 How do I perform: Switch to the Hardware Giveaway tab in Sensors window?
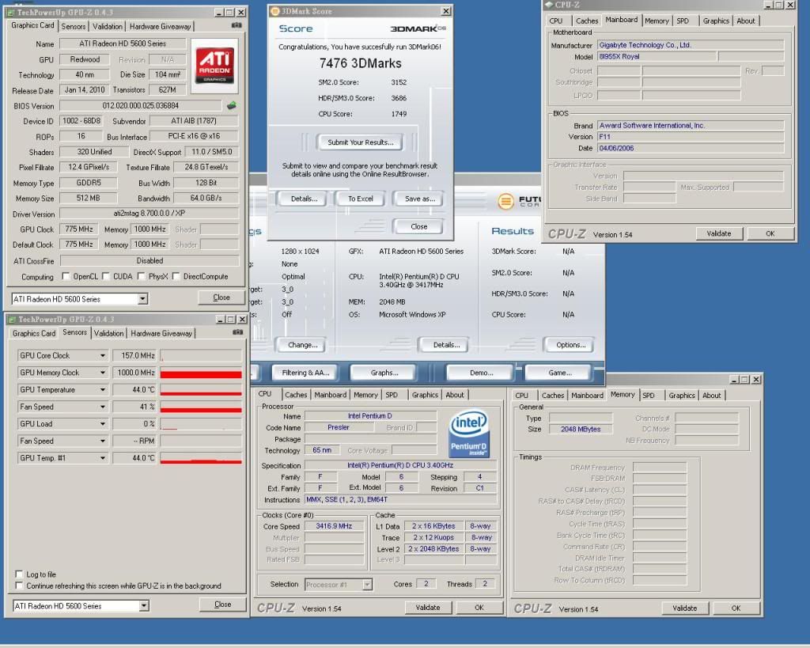point(161,333)
